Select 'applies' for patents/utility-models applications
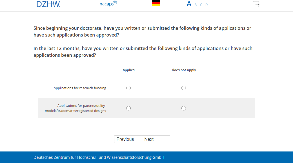 128,108
